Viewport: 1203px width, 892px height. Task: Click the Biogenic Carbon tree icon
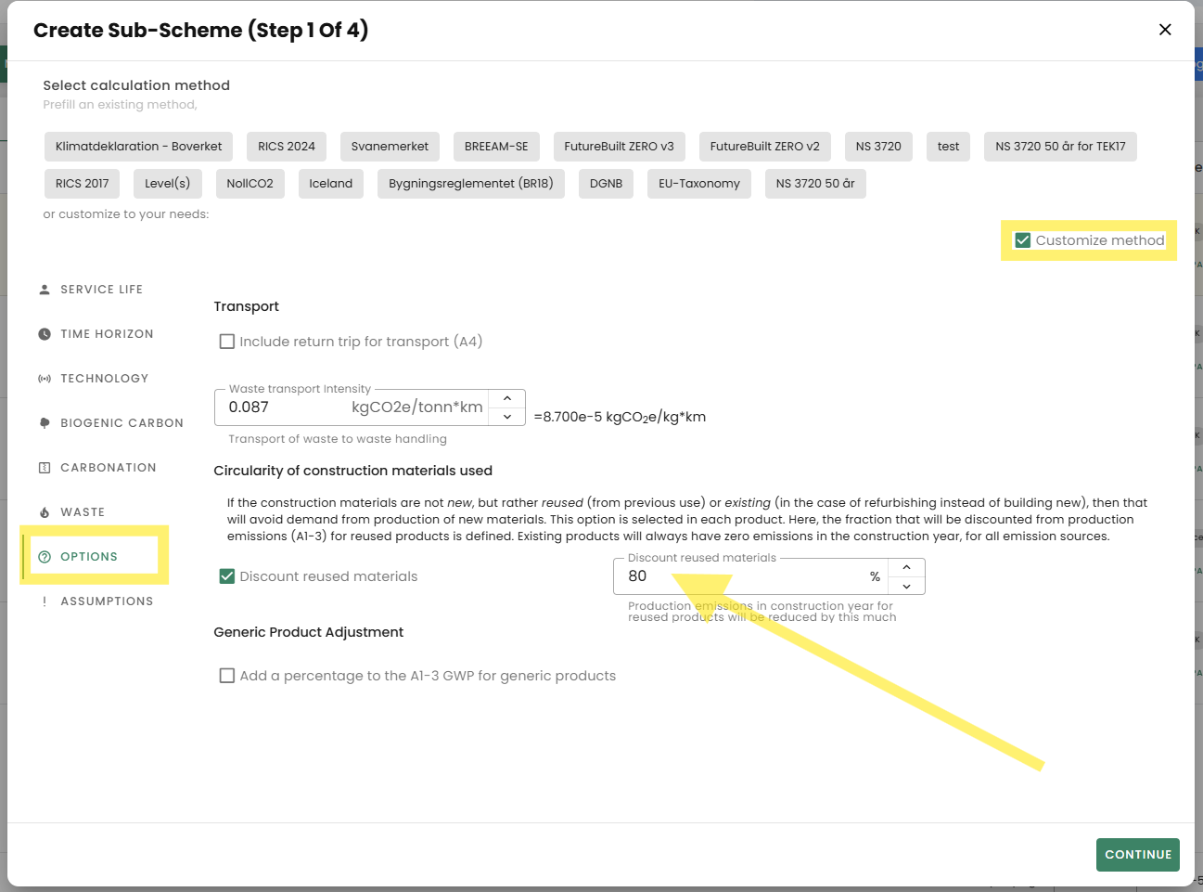pos(45,423)
